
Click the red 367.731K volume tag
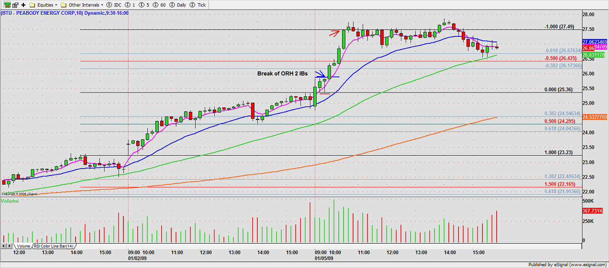pyautogui.click(x=592, y=210)
